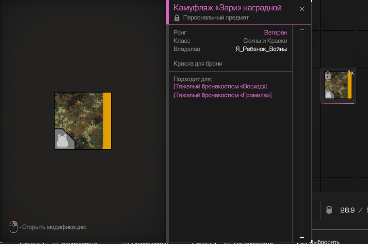Click the Ветеран rank value
This screenshot has width=368, height=244.
click(x=275, y=33)
